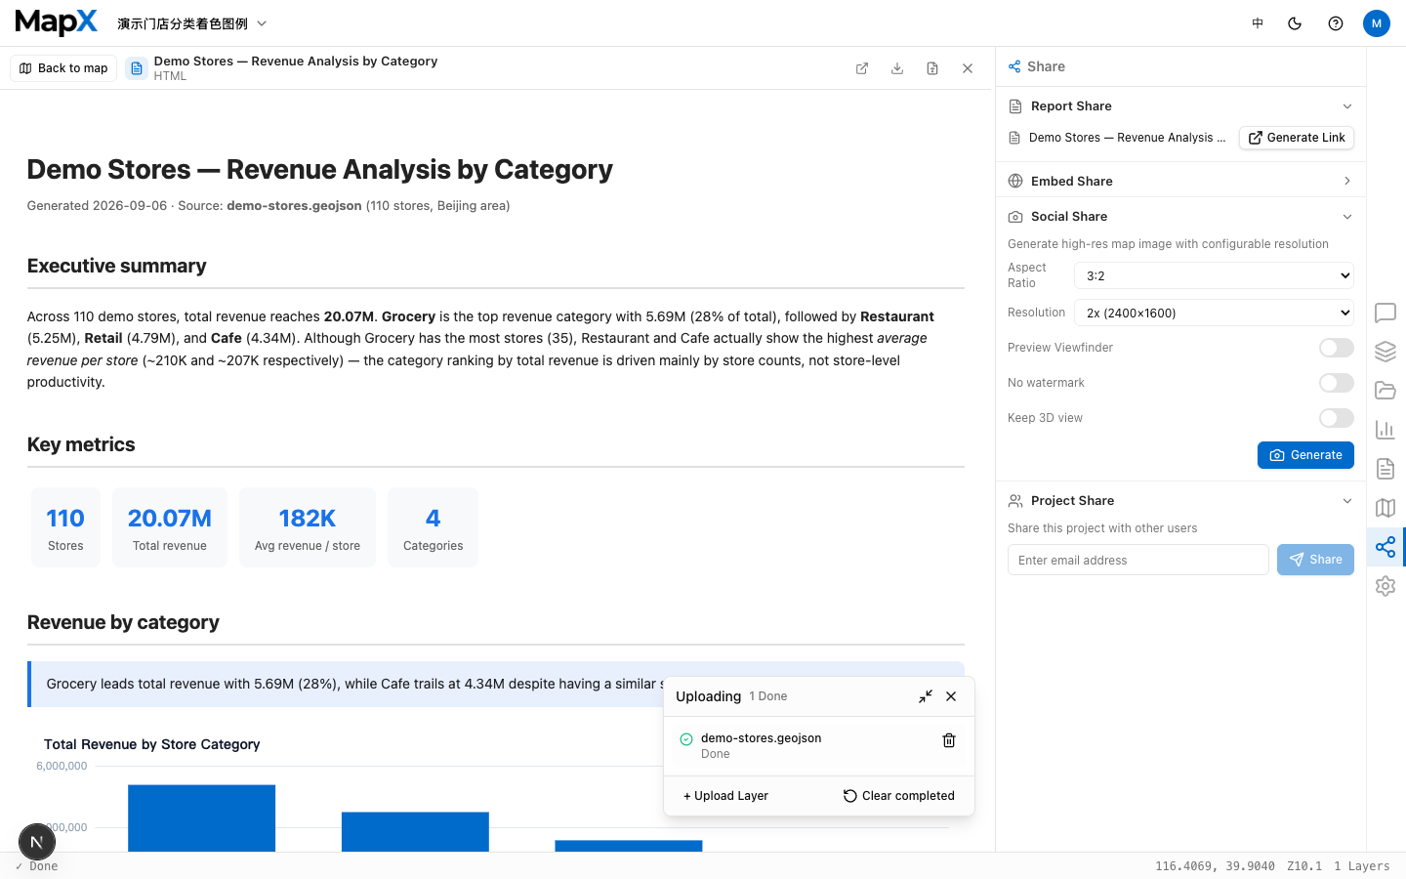
Task: Click the project Share send button
Action: 1315,560
